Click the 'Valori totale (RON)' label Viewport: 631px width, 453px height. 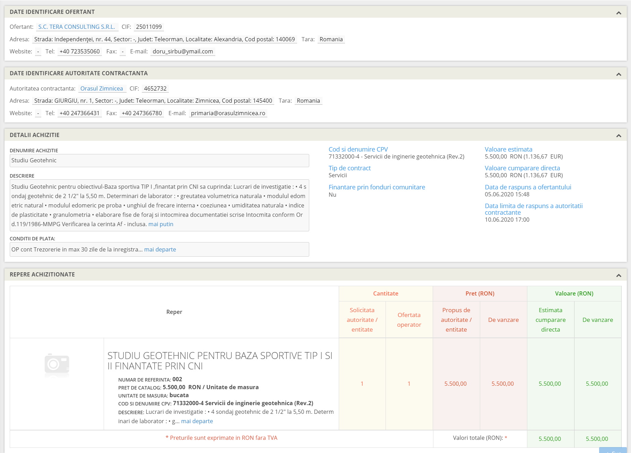pos(480,438)
